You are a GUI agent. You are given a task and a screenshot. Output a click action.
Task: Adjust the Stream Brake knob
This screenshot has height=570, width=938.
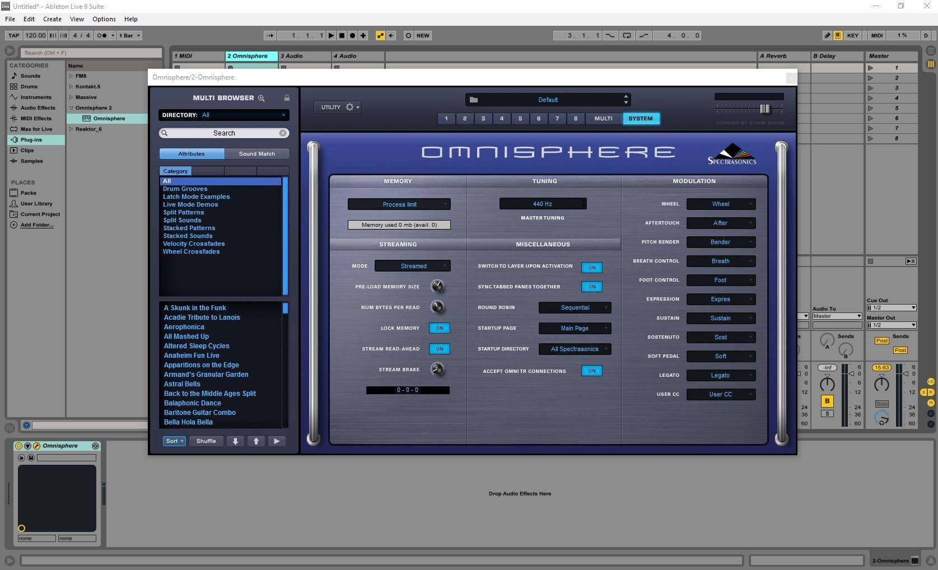pyautogui.click(x=437, y=369)
